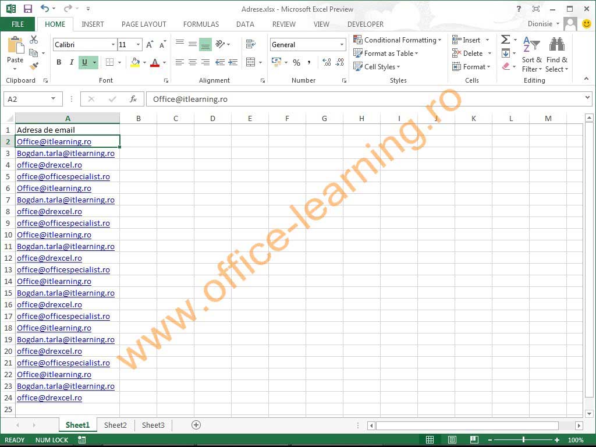
Task: Open Conditional Formatting dropdown
Action: point(397,40)
